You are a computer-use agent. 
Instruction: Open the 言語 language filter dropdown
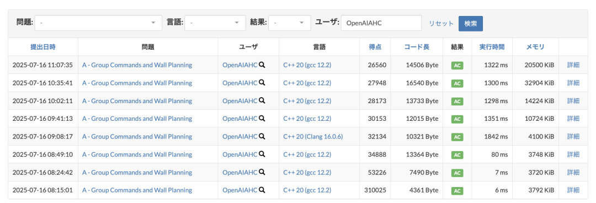coord(215,23)
